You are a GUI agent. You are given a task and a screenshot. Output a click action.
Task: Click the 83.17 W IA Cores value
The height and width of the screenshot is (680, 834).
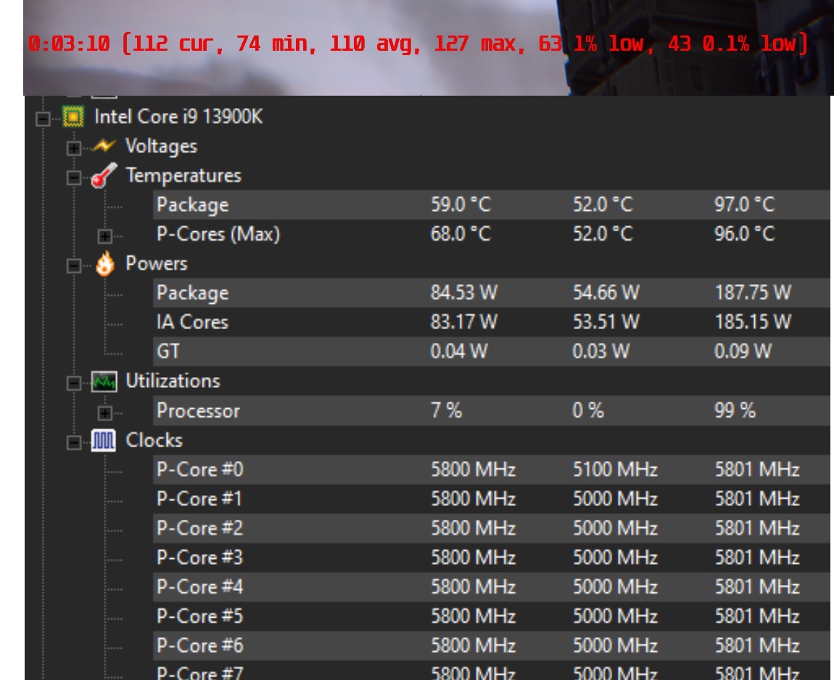pos(464,322)
